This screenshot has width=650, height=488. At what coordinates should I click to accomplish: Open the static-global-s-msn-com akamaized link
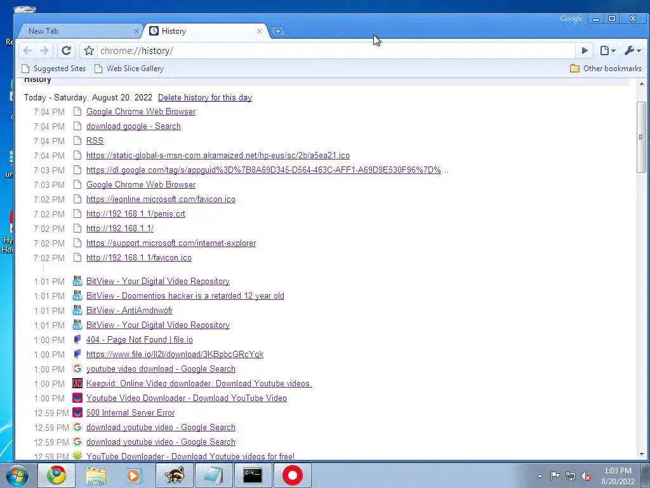(218, 155)
